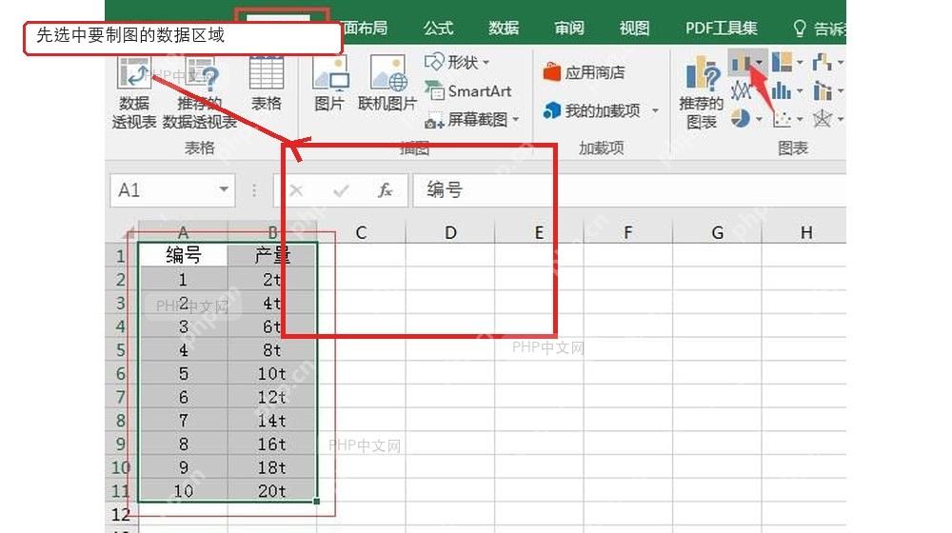The height and width of the screenshot is (533, 952).
Task: Switch to the View (视图) tab
Action: [634, 28]
